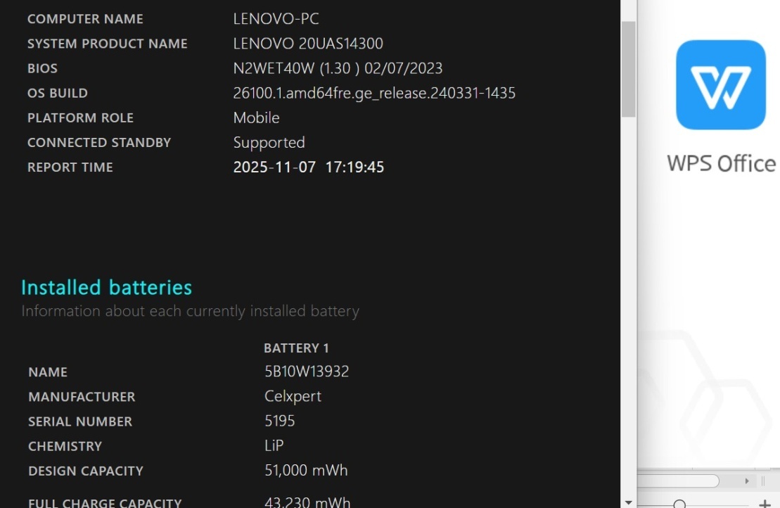Screen dimensions: 780x508
Task: Click the WPS Office logo icon
Action: click(720, 84)
